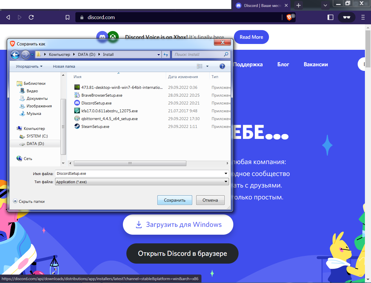Open the Brave main menu

[x=363, y=17]
